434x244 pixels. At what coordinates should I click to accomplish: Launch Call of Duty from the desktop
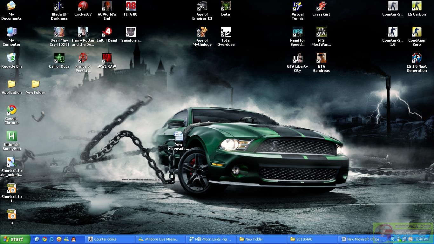click(x=59, y=58)
